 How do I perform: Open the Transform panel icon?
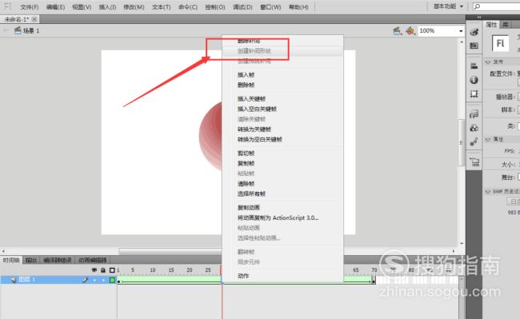[474, 94]
